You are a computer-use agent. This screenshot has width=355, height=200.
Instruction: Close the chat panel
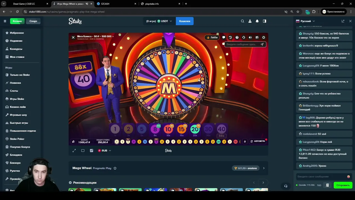pos(350,21)
